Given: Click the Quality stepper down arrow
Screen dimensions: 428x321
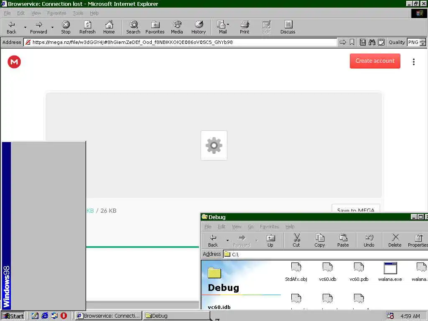Looking at the screenshot, I should [x=423, y=44].
